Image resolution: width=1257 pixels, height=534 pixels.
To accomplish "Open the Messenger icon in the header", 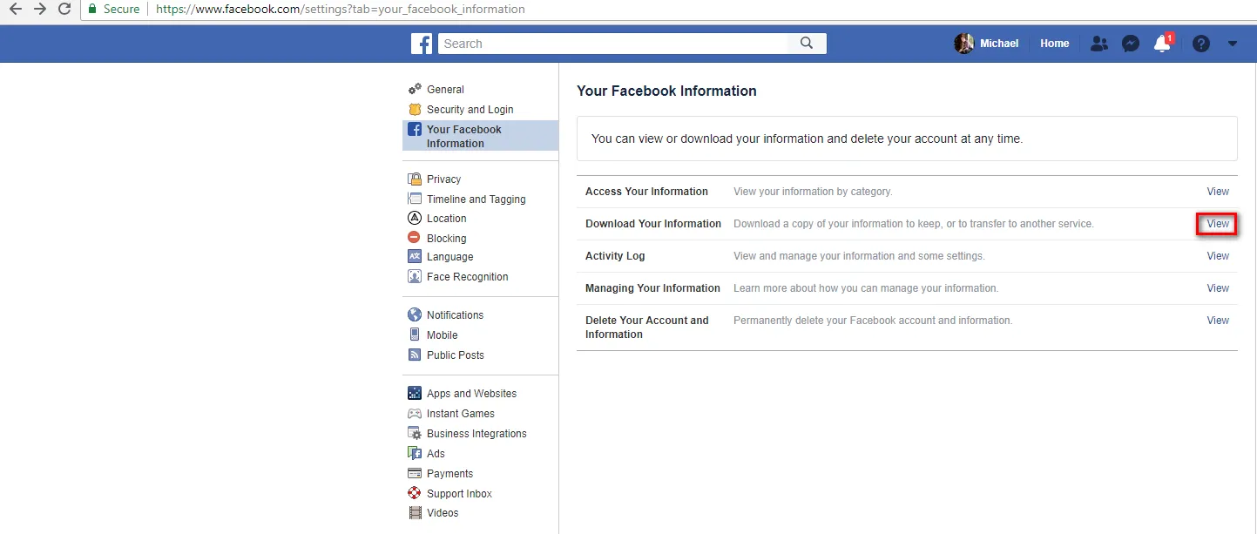I will [1130, 43].
